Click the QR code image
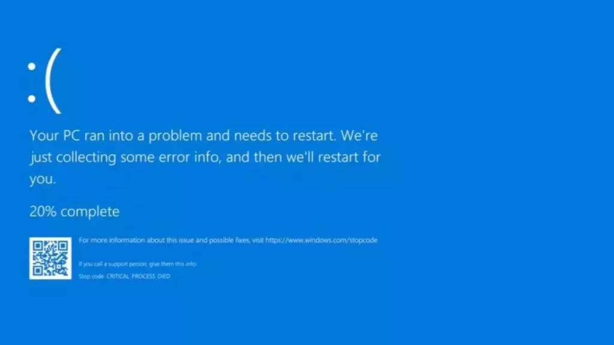614x345 pixels. (x=50, y=258)
